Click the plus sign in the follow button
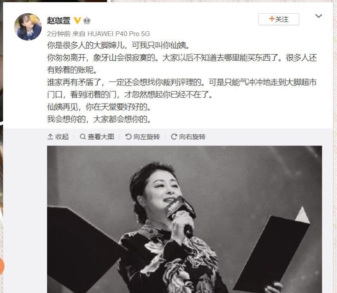This screenshot has width=337, height=293. click(272, 19)
